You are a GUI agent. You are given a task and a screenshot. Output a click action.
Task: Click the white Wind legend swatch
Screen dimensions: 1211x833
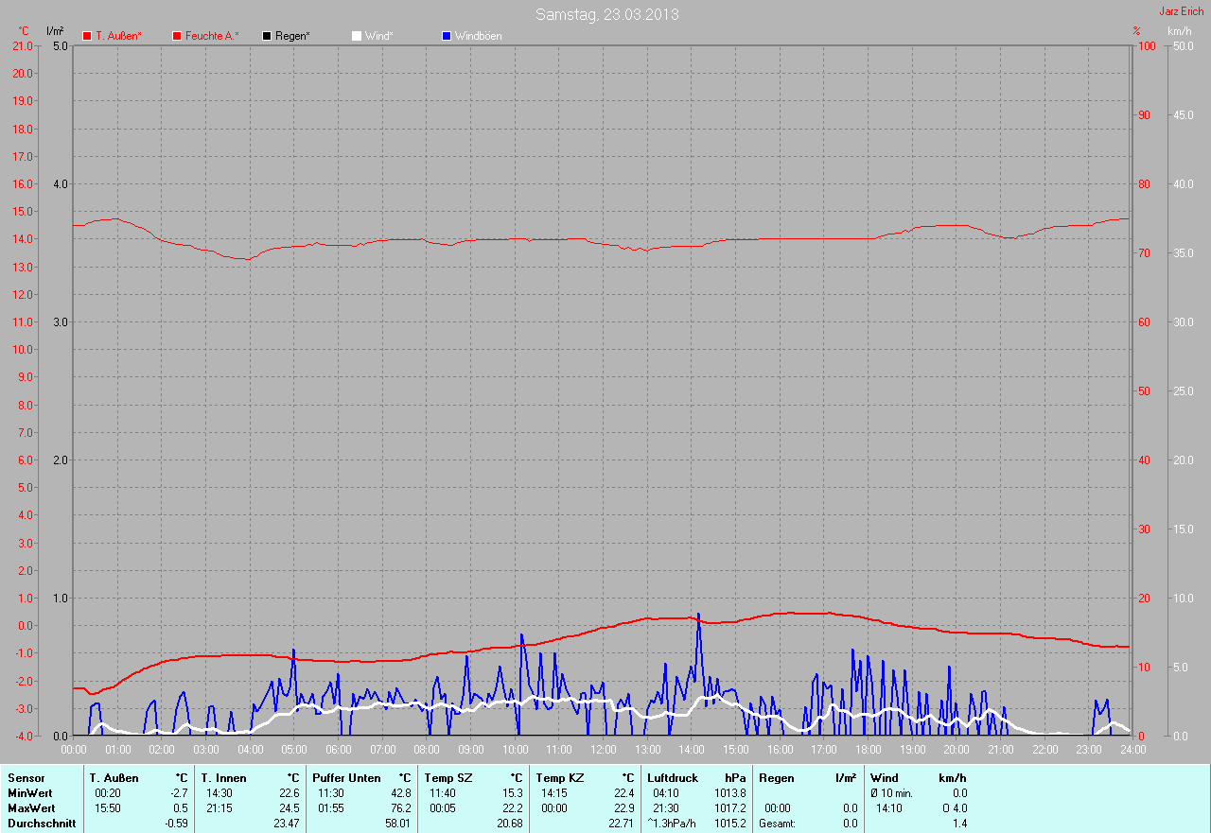click(x=357, y=36)
